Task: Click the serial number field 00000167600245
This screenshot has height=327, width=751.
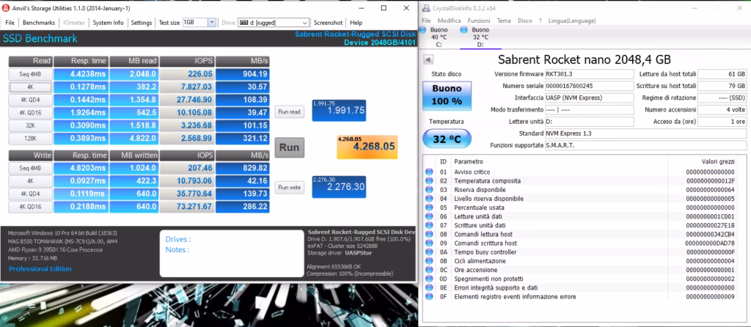Action: (589, 87)
